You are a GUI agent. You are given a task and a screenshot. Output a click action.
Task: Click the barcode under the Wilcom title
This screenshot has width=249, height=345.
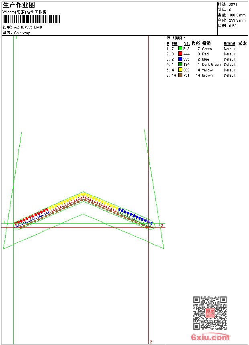click(31, 19)
